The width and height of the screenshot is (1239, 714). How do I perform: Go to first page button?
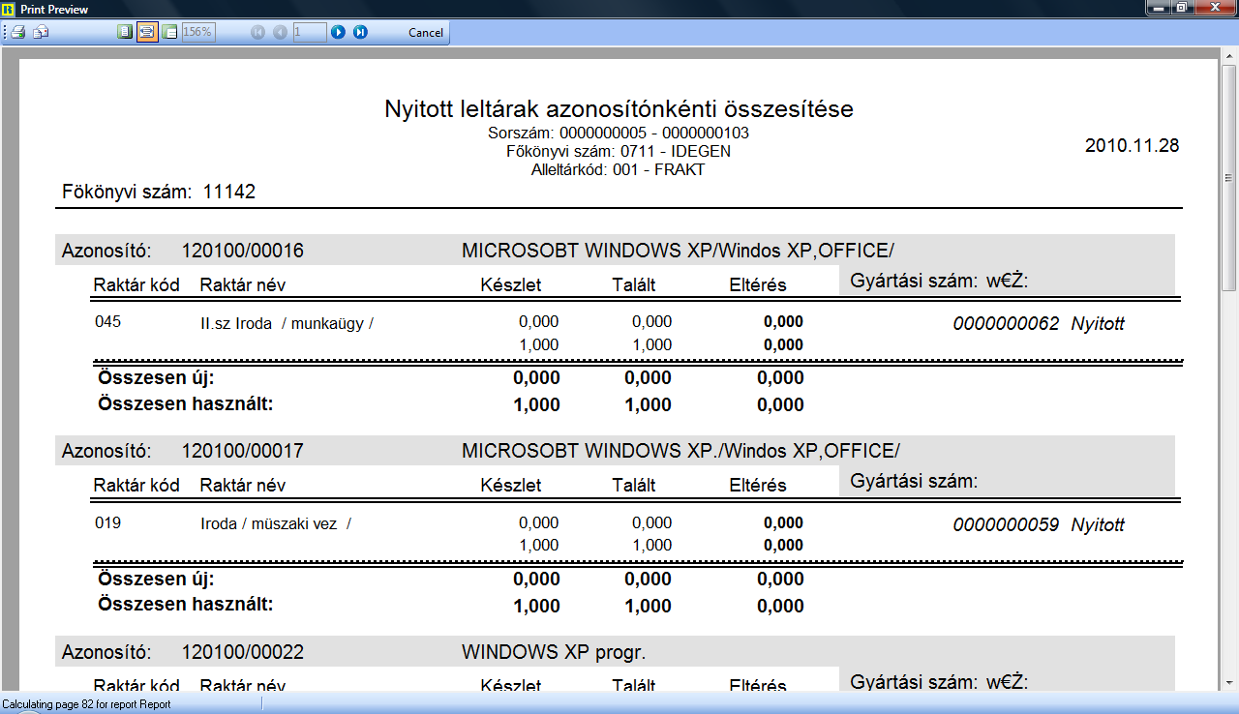[257, 32]
